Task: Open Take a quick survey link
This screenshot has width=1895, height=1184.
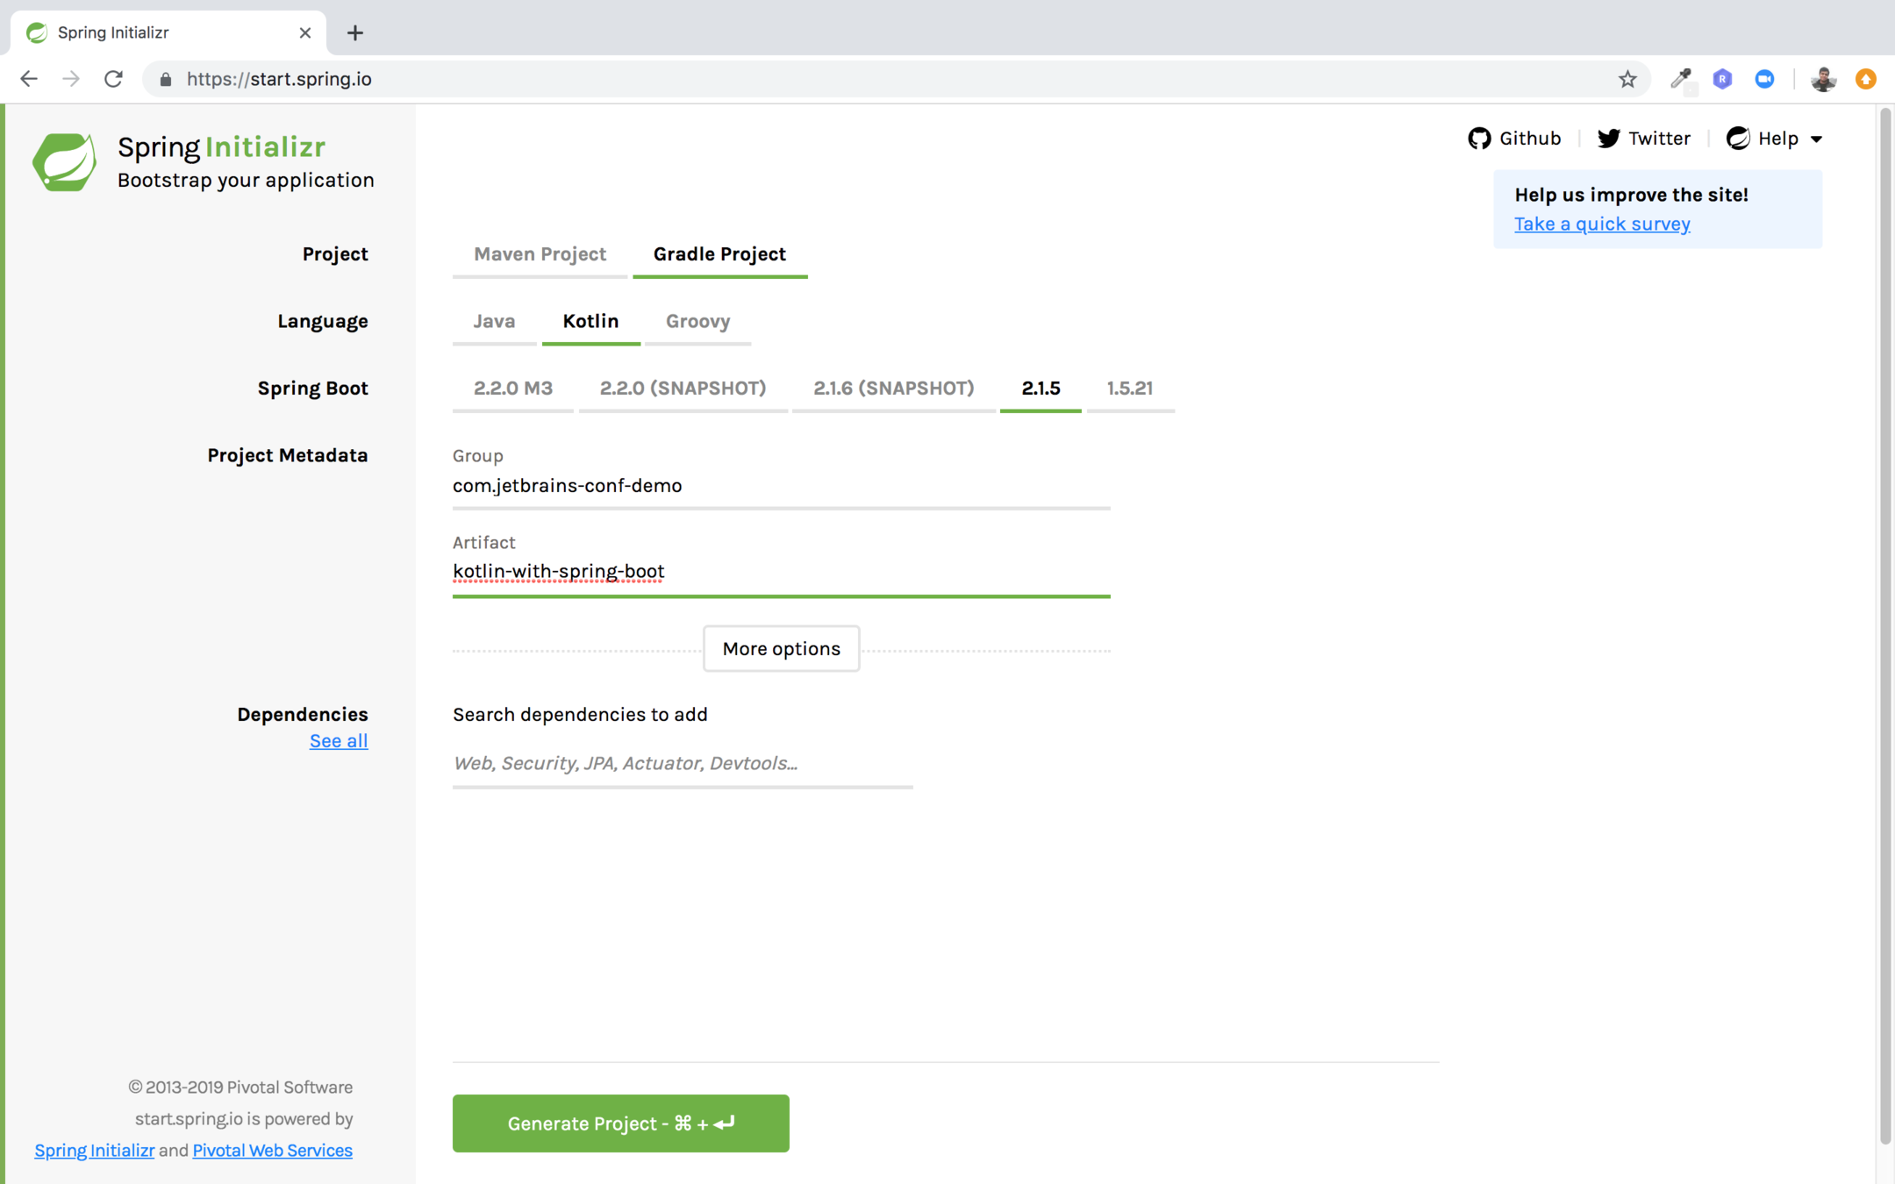Action: (x=1602, y=224)
